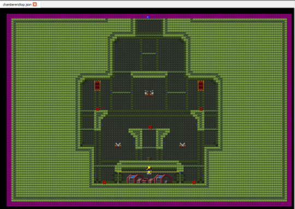Select the left crossed swords decoration
The height and width of the screenshot is (209, 295).
click(118, 145)
